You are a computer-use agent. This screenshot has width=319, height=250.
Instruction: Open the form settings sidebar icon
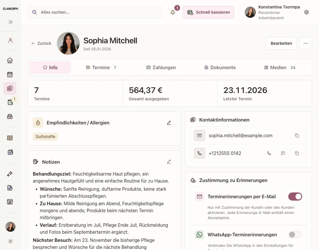[10, 202]
